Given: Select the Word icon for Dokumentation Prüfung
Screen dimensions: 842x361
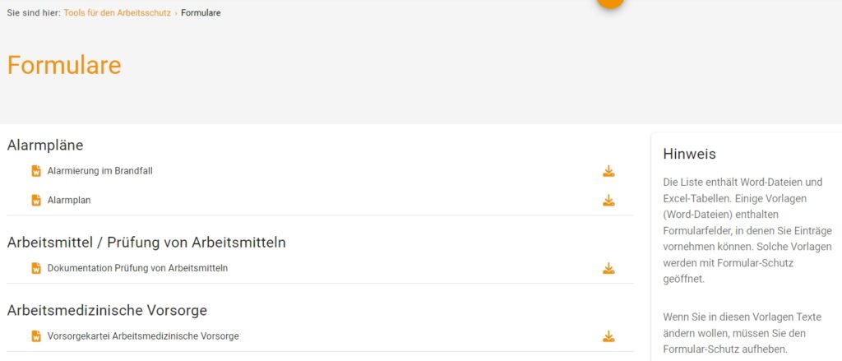Looking at the screenshot, I should (x=36, y=268).
